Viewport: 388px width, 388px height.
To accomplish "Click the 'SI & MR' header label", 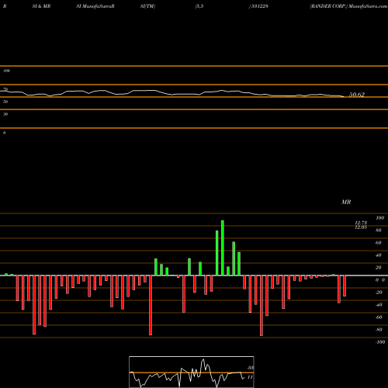I will coord(41,6).
